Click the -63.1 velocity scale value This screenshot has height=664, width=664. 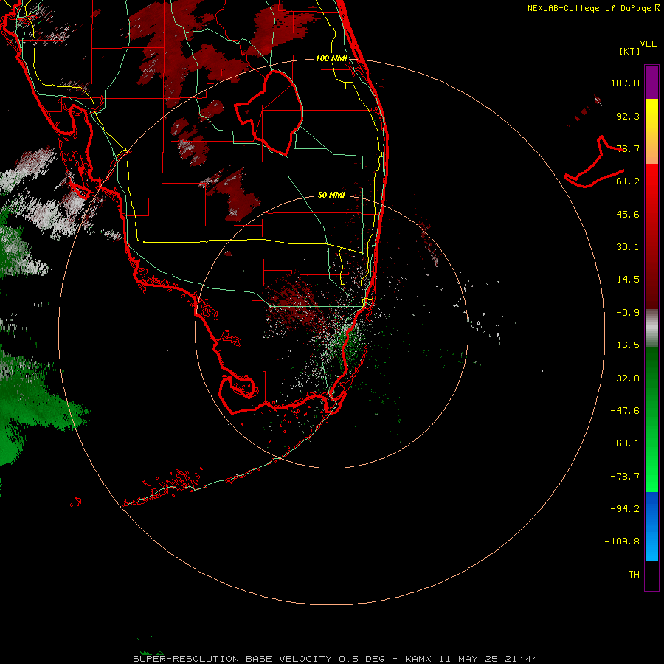click(625, 443)
